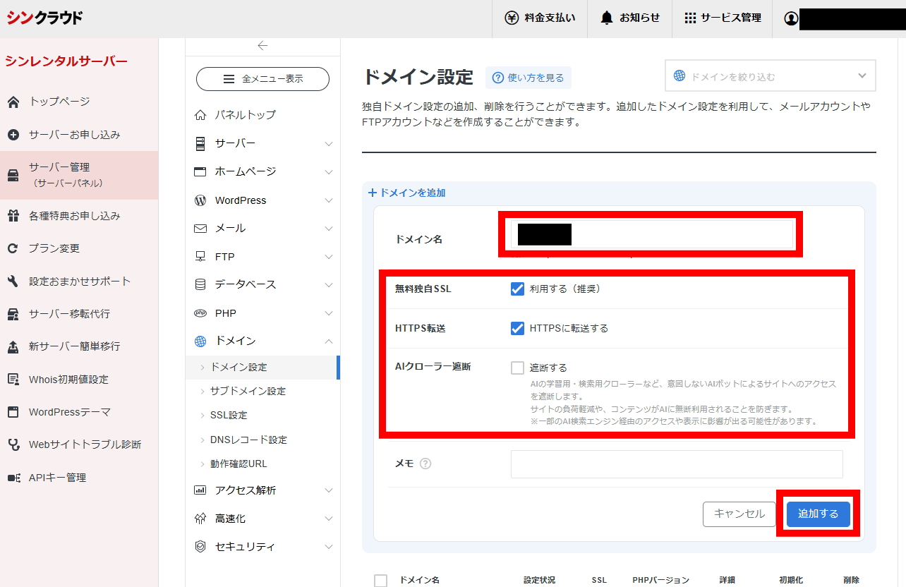The width and height of the screenshot is (906, 587).
Task: Click the help icon beside メモ
Action: click(425, 464)
